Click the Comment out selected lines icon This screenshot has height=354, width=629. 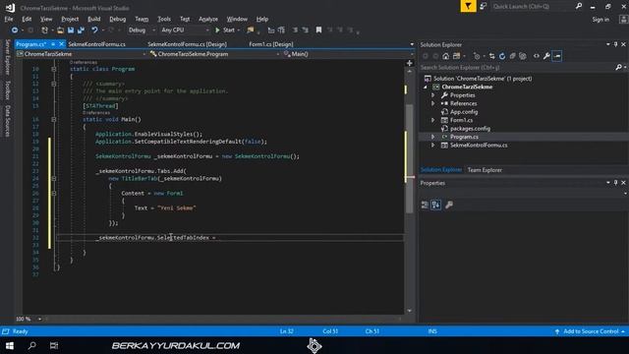tap(295, 30)
